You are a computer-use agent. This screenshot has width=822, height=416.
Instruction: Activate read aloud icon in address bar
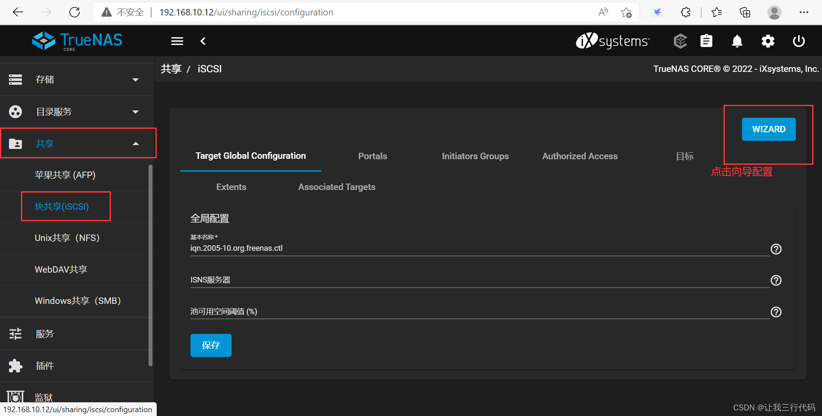[x=603, y=12]
